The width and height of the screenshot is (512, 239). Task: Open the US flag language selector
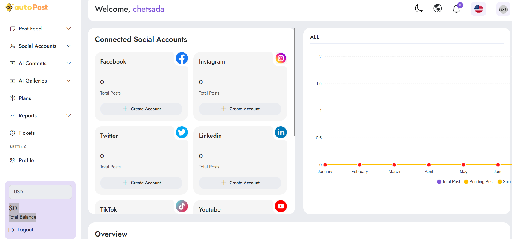pos(479,9)
